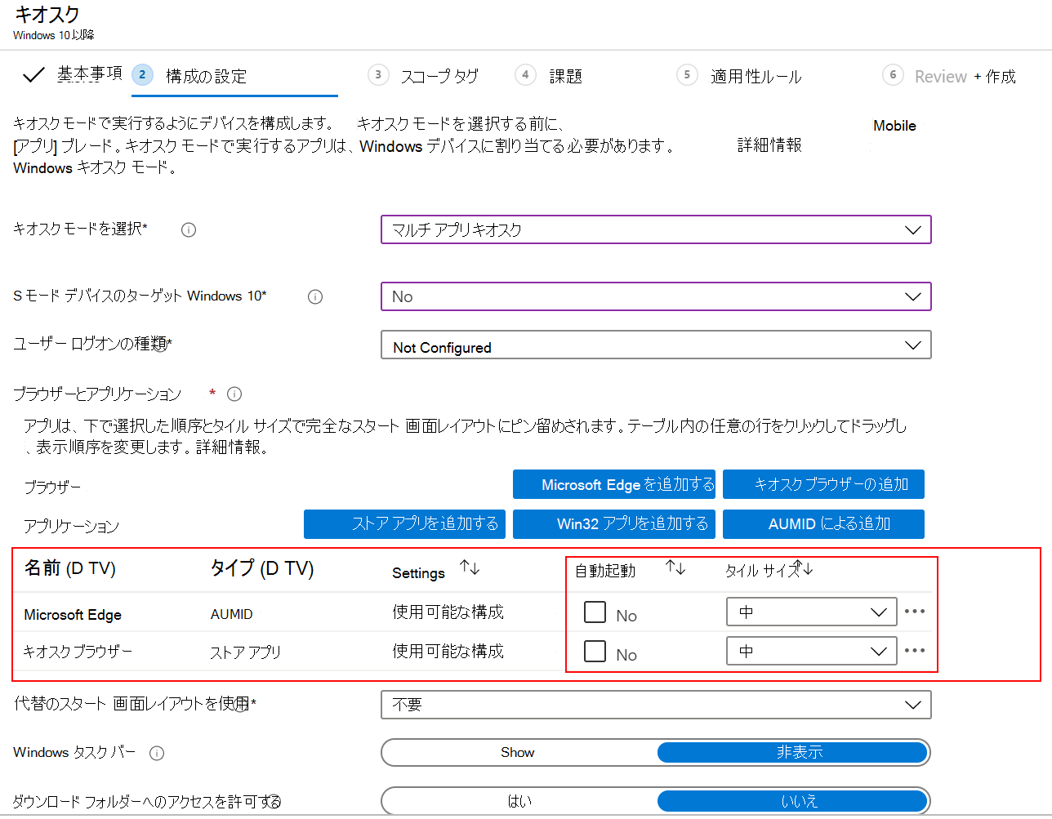Click Microsoft Edge を追加する button
The height and width of the screenshot is (819, 1052).
click(614, 484)
